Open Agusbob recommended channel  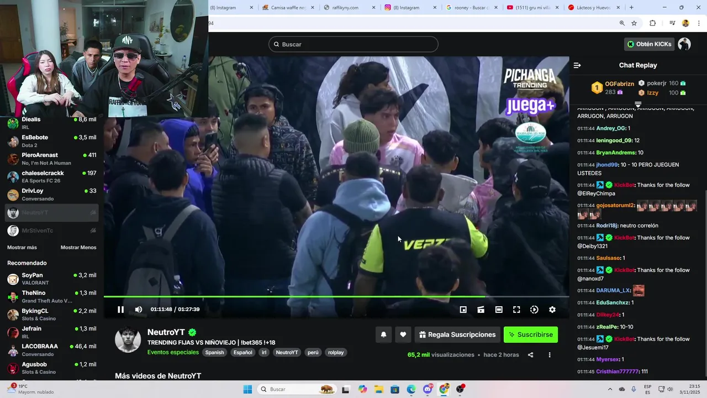tap(52, 368)
